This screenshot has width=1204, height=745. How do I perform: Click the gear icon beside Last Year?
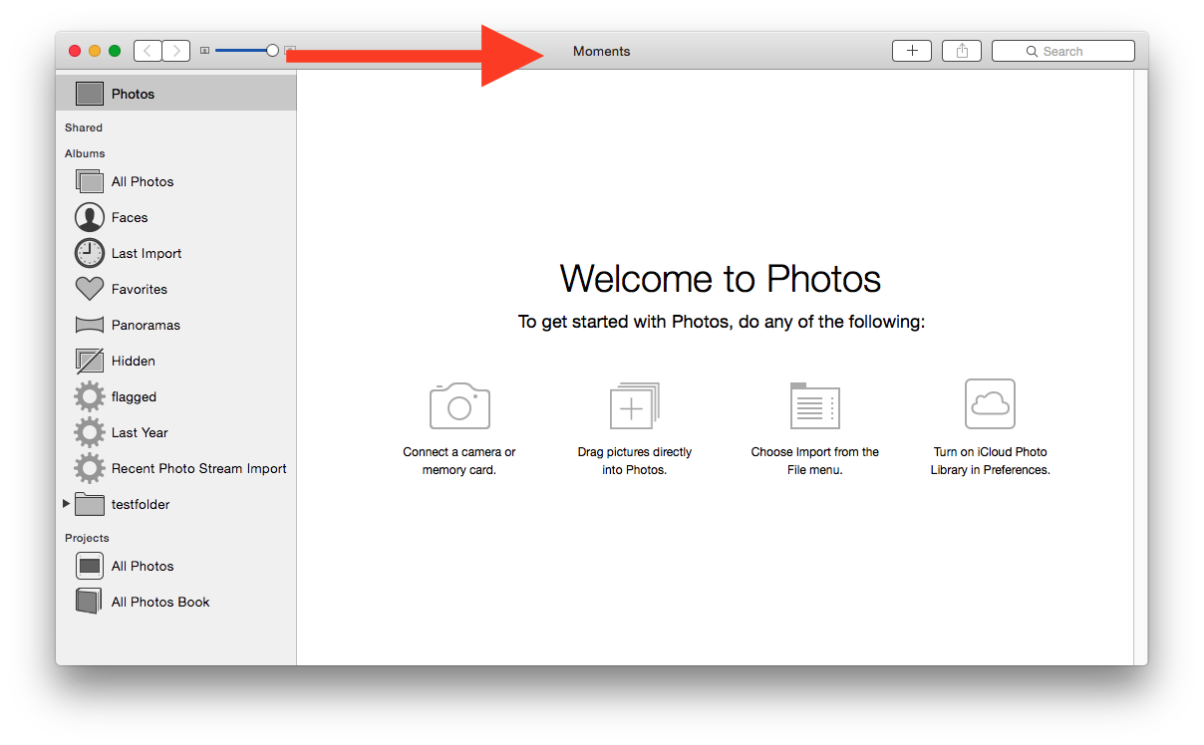(90, 432)
